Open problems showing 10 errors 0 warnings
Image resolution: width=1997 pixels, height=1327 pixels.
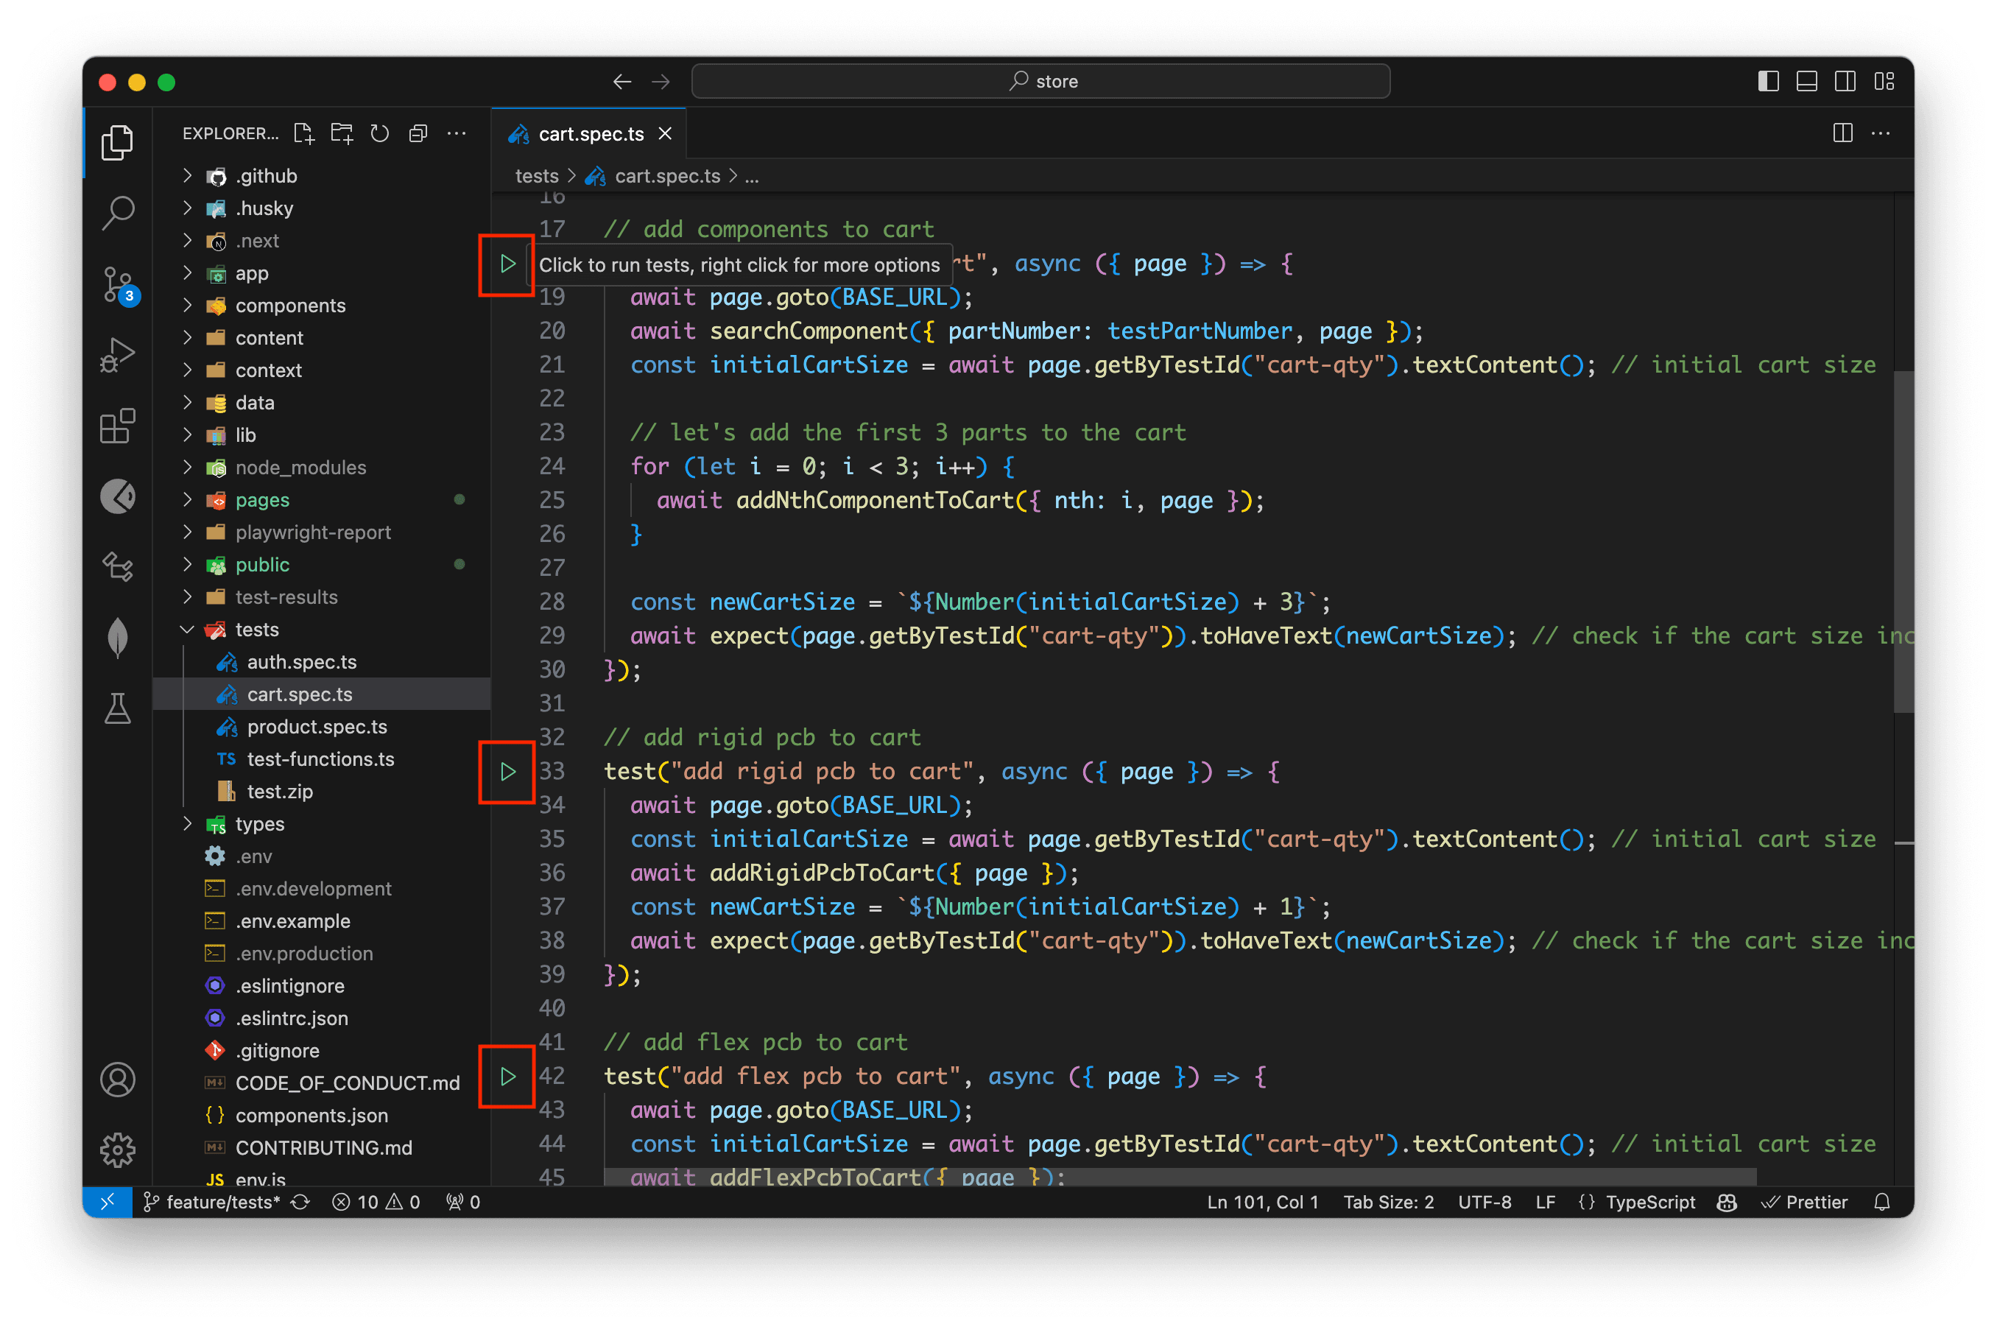tap(376, 1202)
